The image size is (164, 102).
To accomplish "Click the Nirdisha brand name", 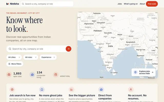I will point(14,4).
